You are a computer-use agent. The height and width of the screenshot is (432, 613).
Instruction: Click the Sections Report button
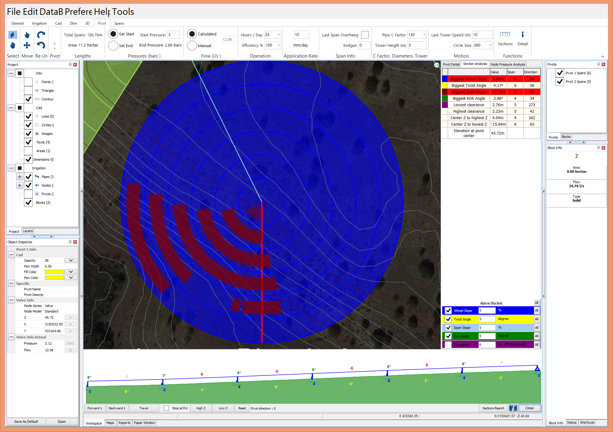tap(493, 408)
